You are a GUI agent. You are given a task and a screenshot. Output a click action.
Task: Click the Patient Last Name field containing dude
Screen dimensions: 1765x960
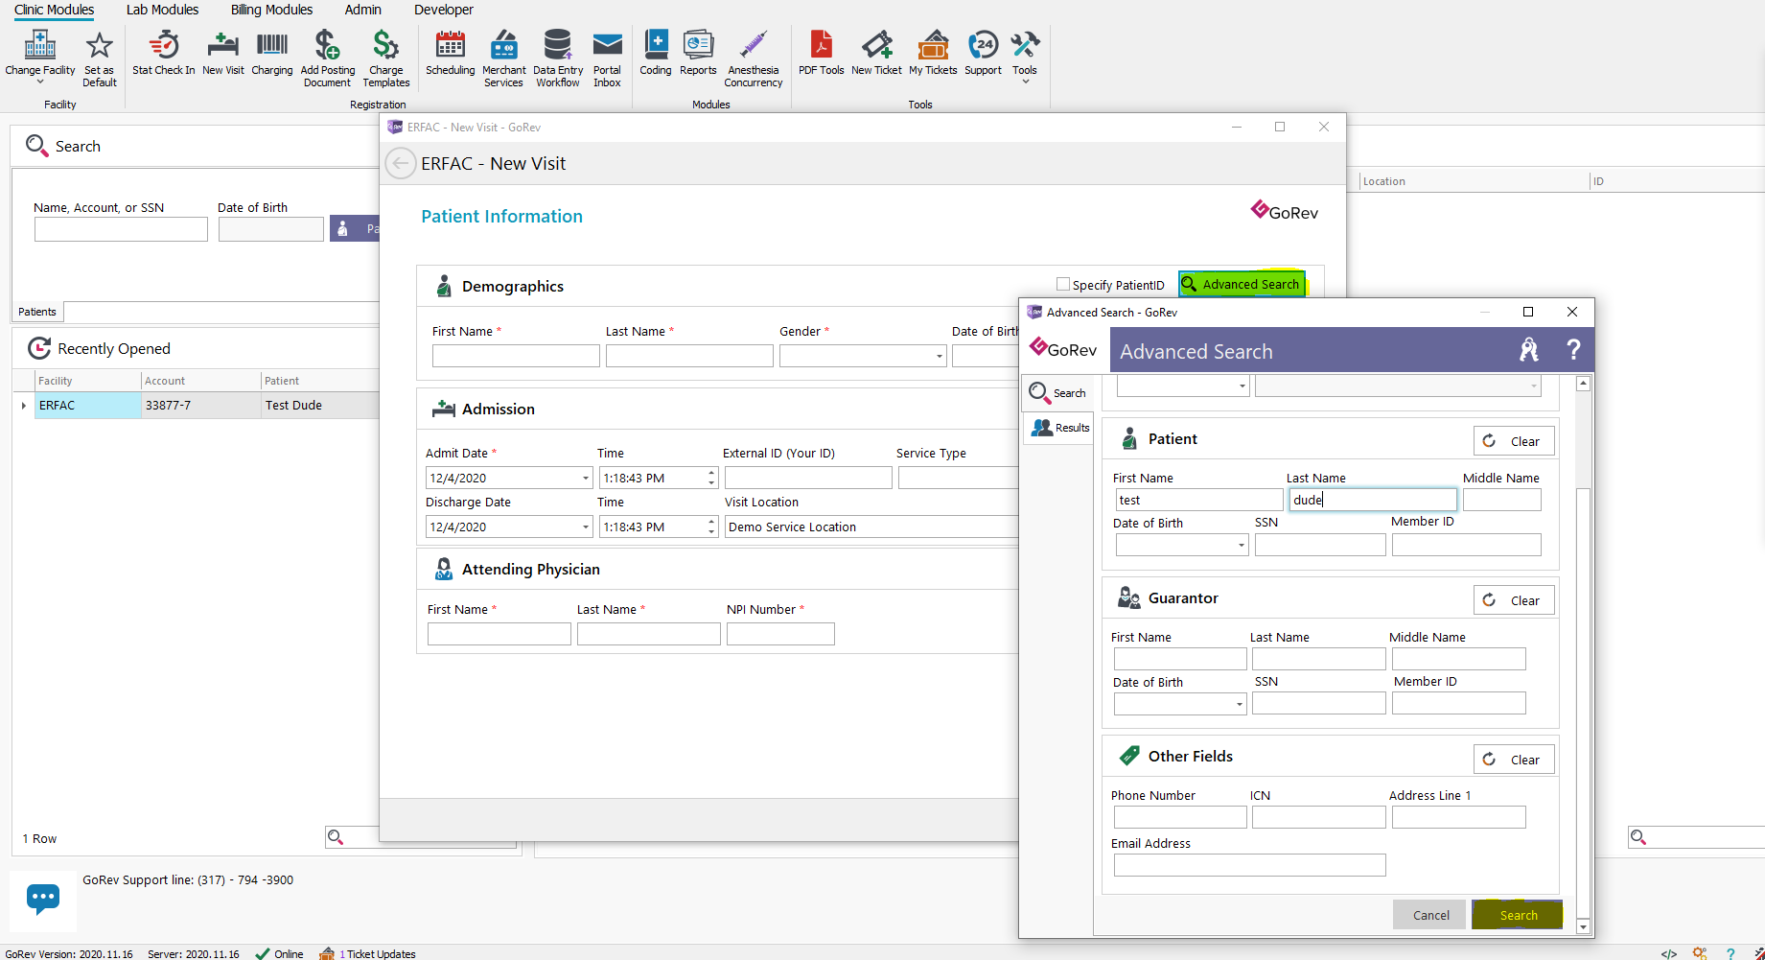tap(1373, 500)
